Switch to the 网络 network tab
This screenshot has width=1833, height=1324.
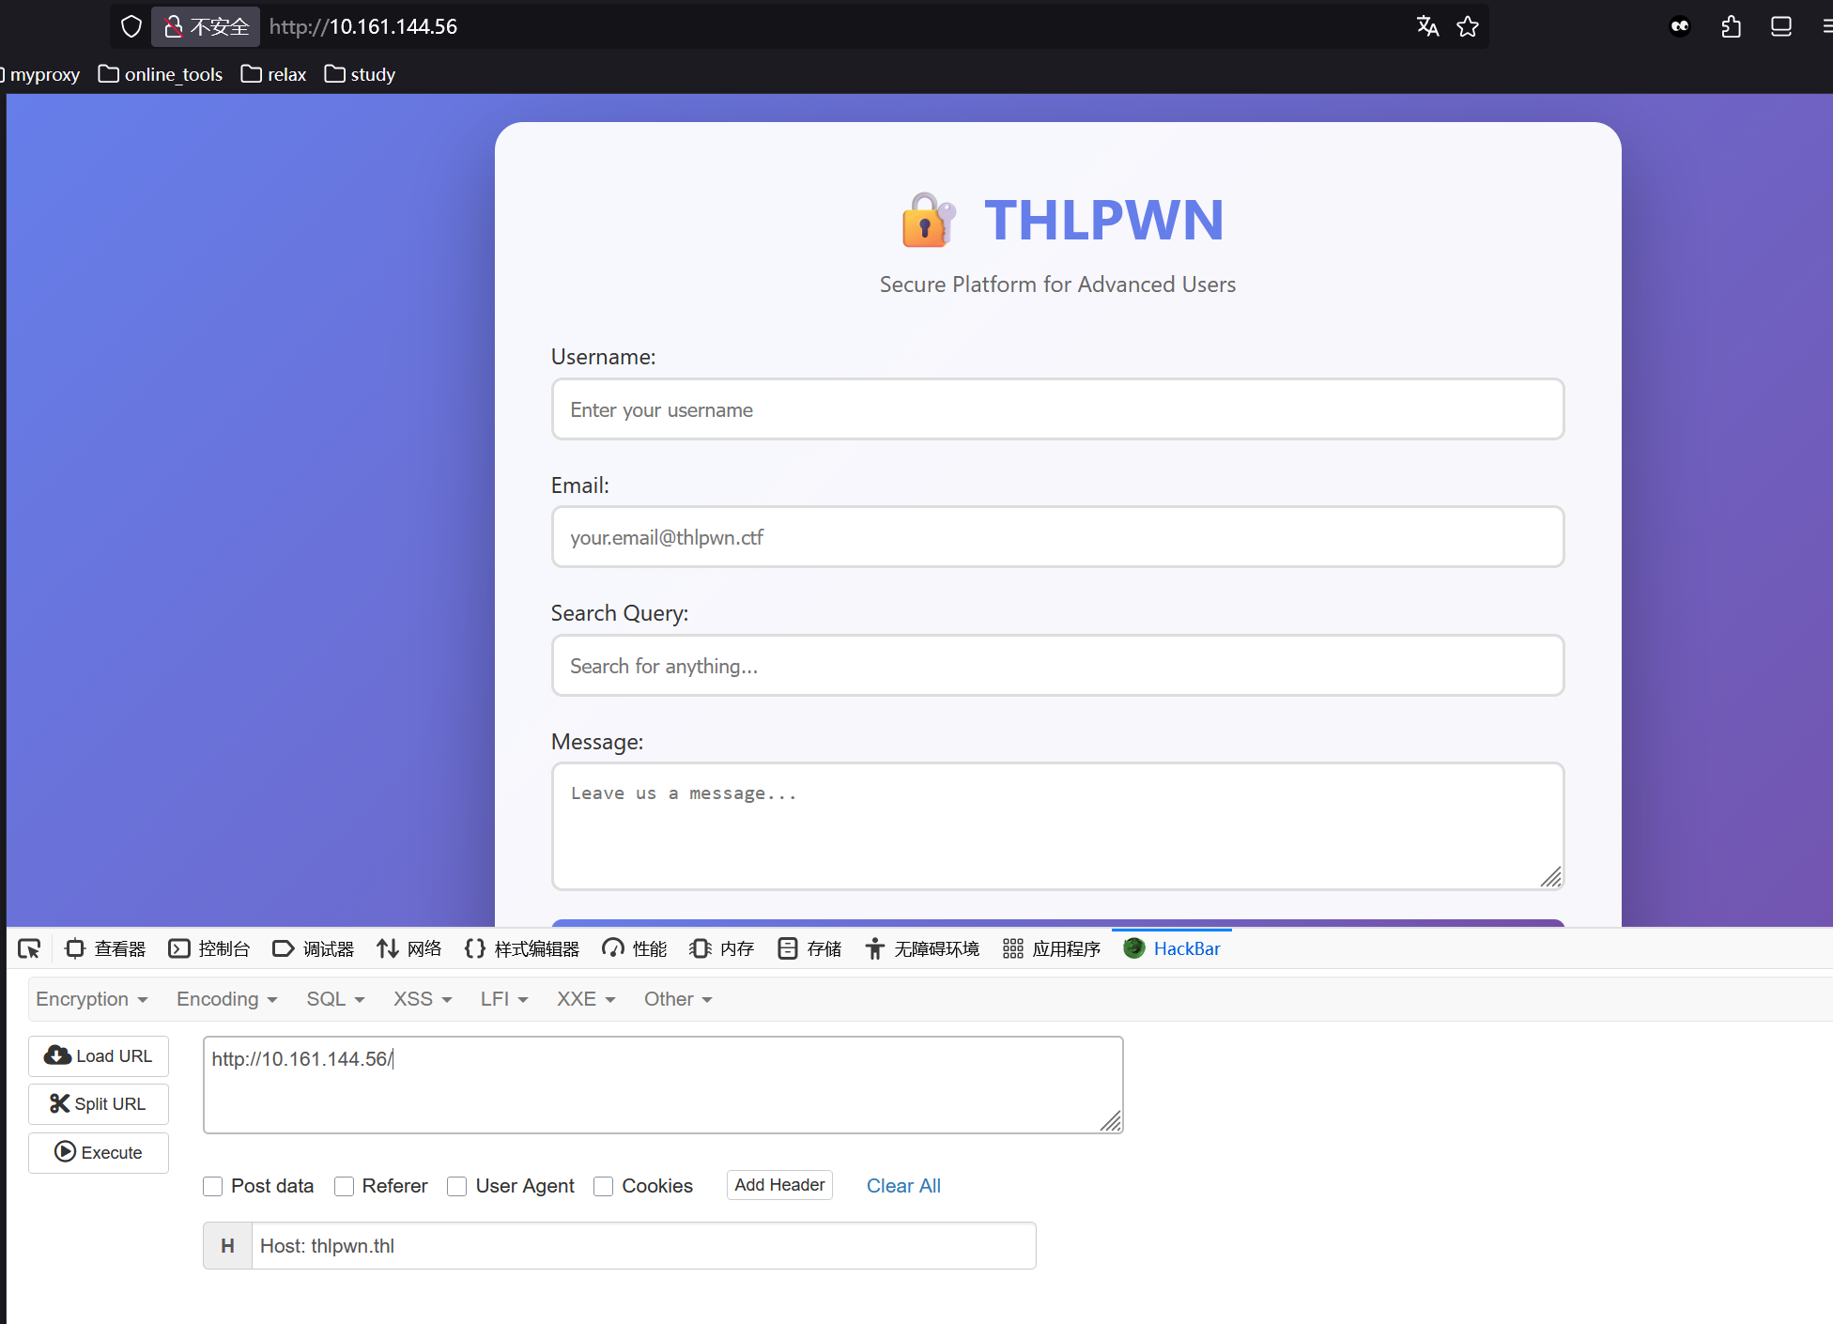[409, 949]
